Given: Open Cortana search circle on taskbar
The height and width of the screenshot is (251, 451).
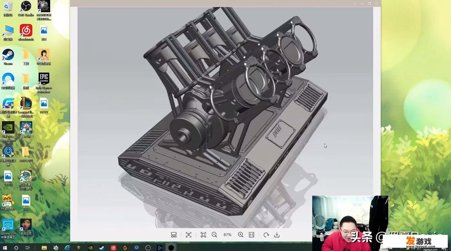Looking at the screenshot, I should pos(16,248).
